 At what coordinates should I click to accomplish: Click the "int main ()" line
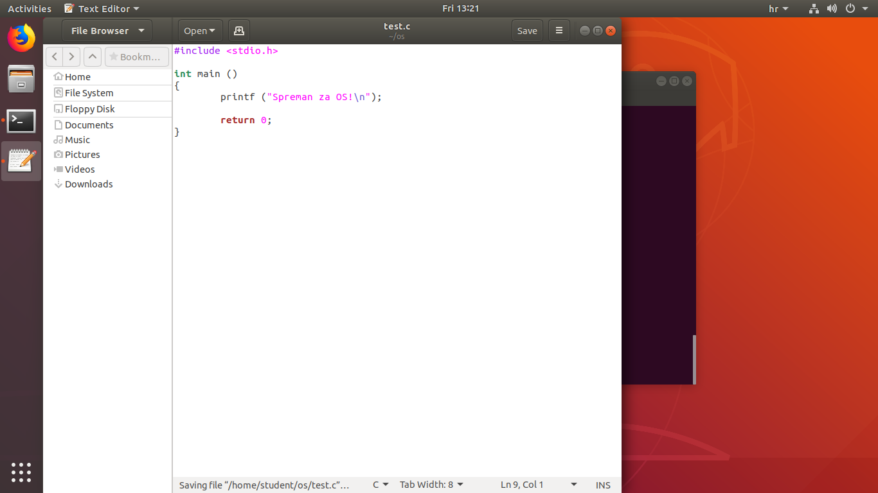coord(206,74)
